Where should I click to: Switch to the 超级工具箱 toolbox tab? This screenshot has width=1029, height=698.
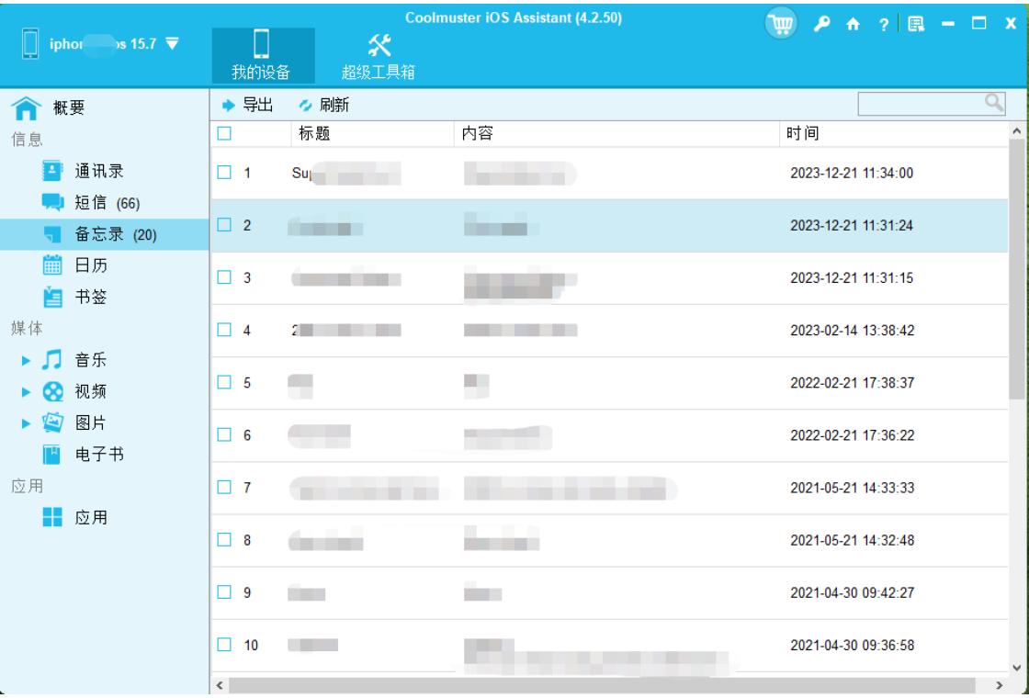[x=379, y=56]
